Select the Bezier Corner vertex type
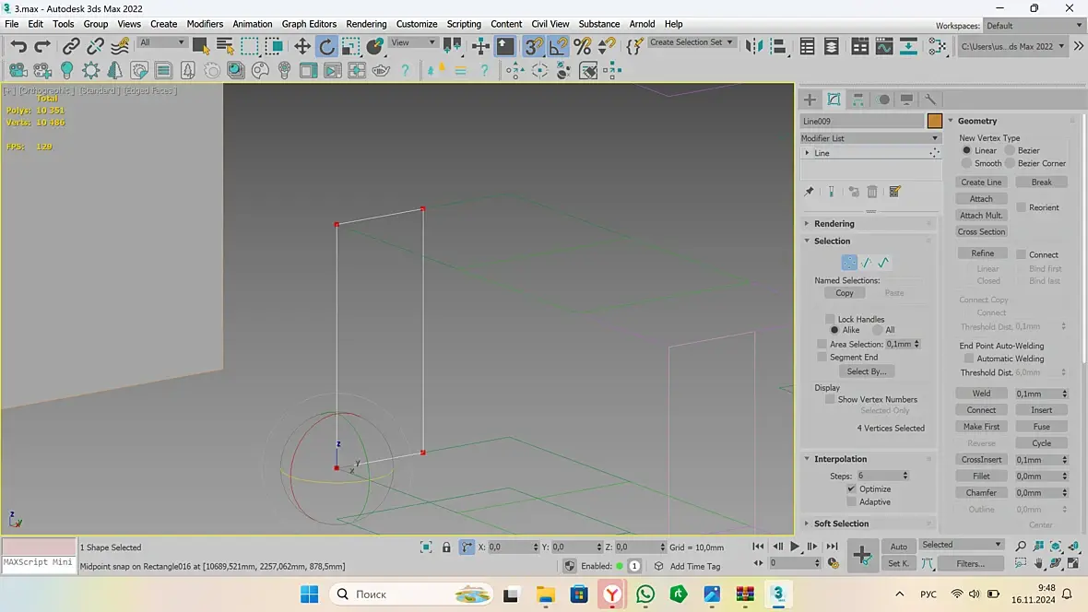This screenshot has width=1088, height=612. click(x=1010, y=163)
